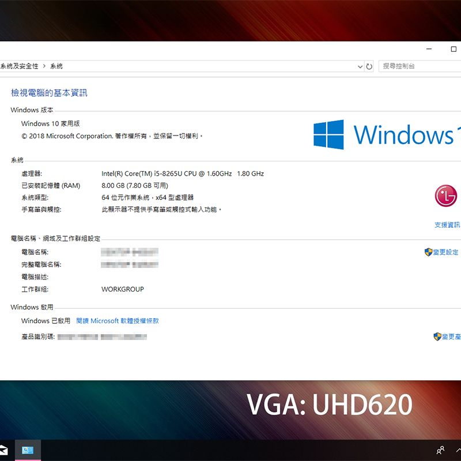
Task: Click the 電腦名稱: label
Action: pyautogui.click(x=35, y=252)
